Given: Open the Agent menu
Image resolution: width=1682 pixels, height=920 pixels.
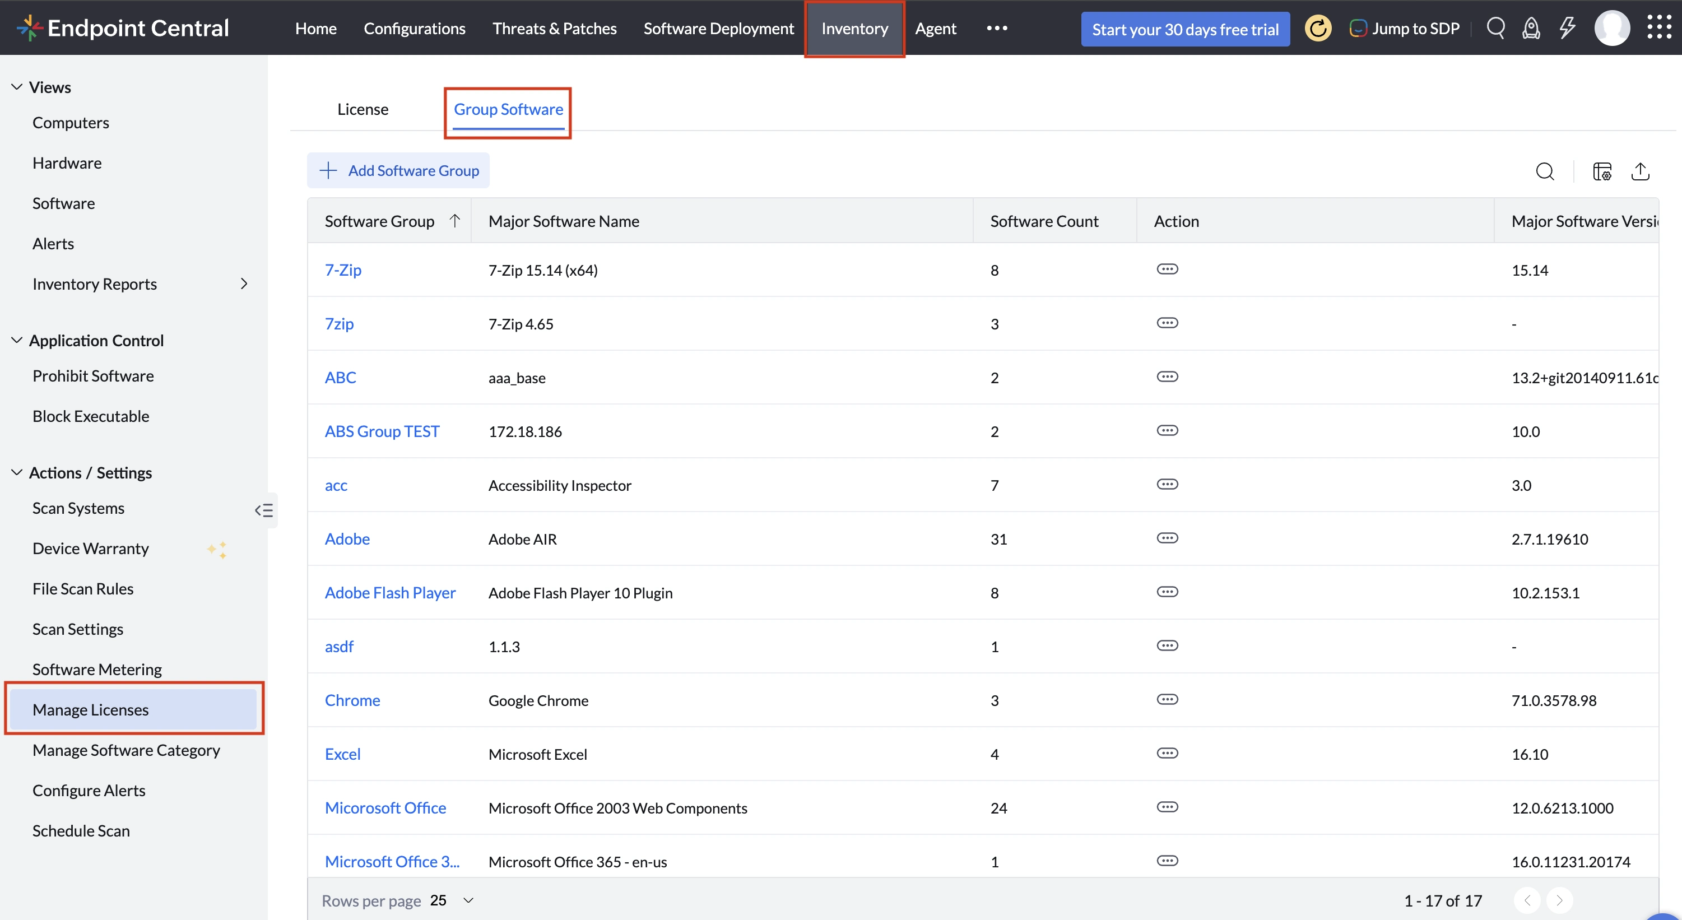Looking at the screenshot, I should point(935,28).
